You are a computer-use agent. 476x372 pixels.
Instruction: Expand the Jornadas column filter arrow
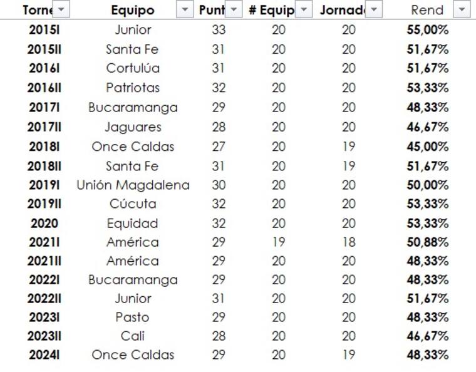[x=373, y=10]
